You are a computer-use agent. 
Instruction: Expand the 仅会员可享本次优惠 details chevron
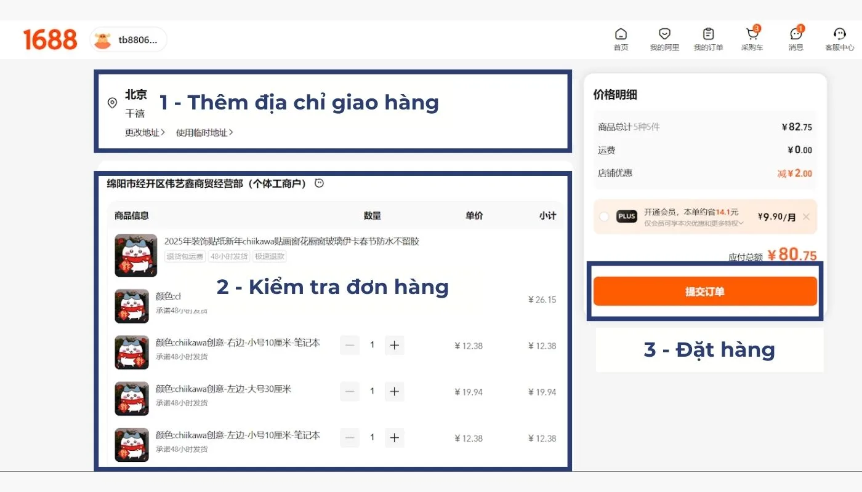[x=741, y=223]
